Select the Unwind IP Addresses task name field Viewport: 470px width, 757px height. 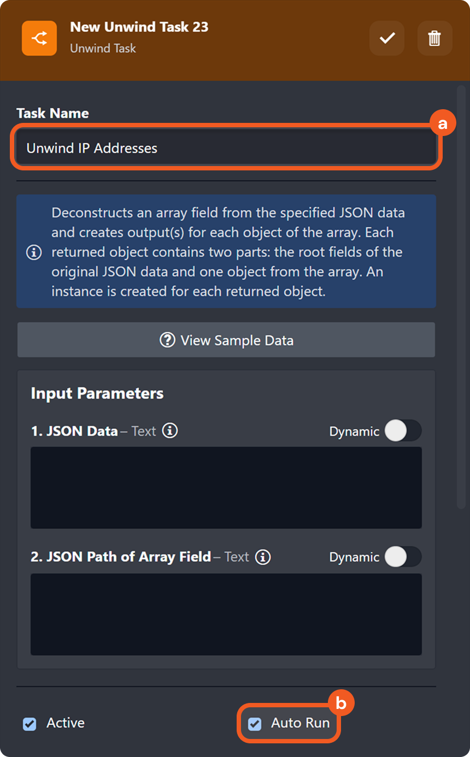tap(226, 147)
